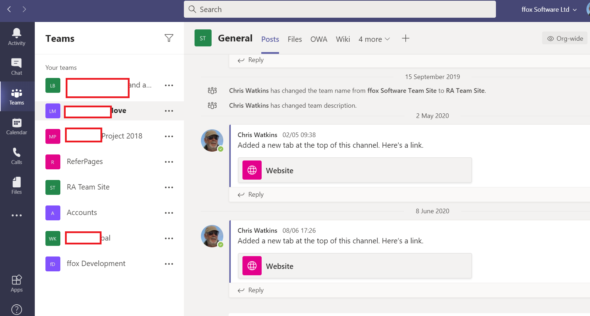This screenshot has height=316, width=590.
Task: Click Reply above the 15 September 2019 divider
Action: point(251,60)
